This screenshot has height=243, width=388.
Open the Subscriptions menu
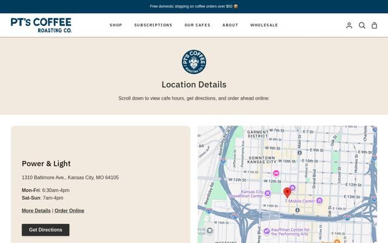click(153, 26)
